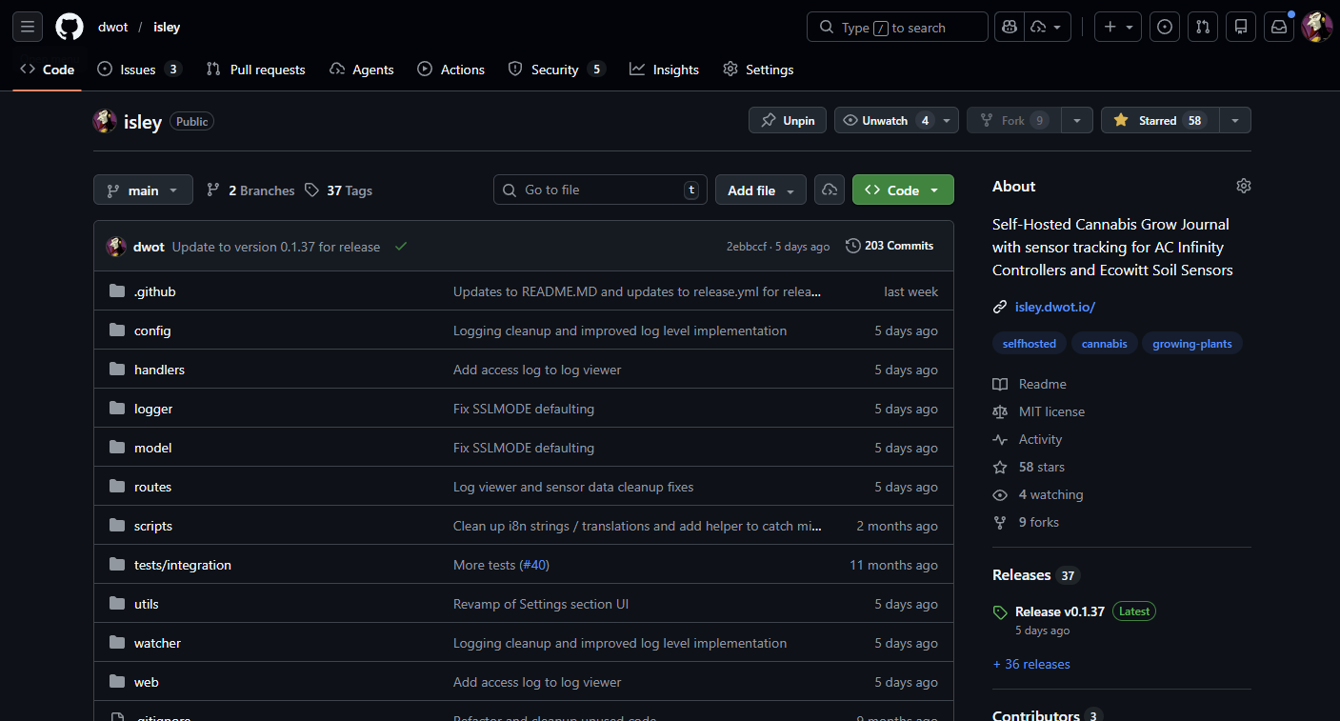Click the GitHub logo
Image resolution: width=1340 pixels, height=721 pixels.
click(x=69, y=26)
